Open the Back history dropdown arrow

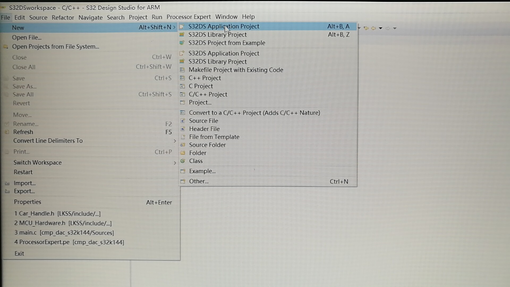coord(380,28)
